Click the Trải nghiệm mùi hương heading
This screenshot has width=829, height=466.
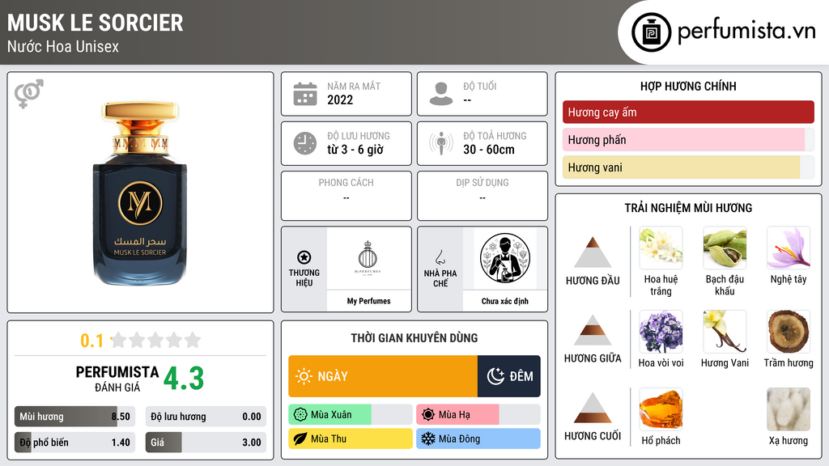pyautogui.click(x=688, y=208)
